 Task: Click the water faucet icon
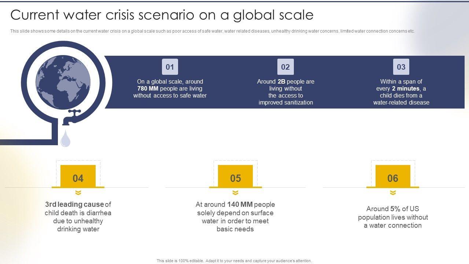[72, 117]
